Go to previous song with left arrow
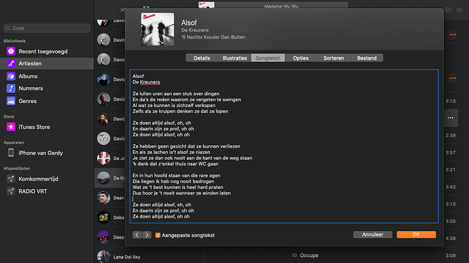469x263 pixels. coord(137,235)
